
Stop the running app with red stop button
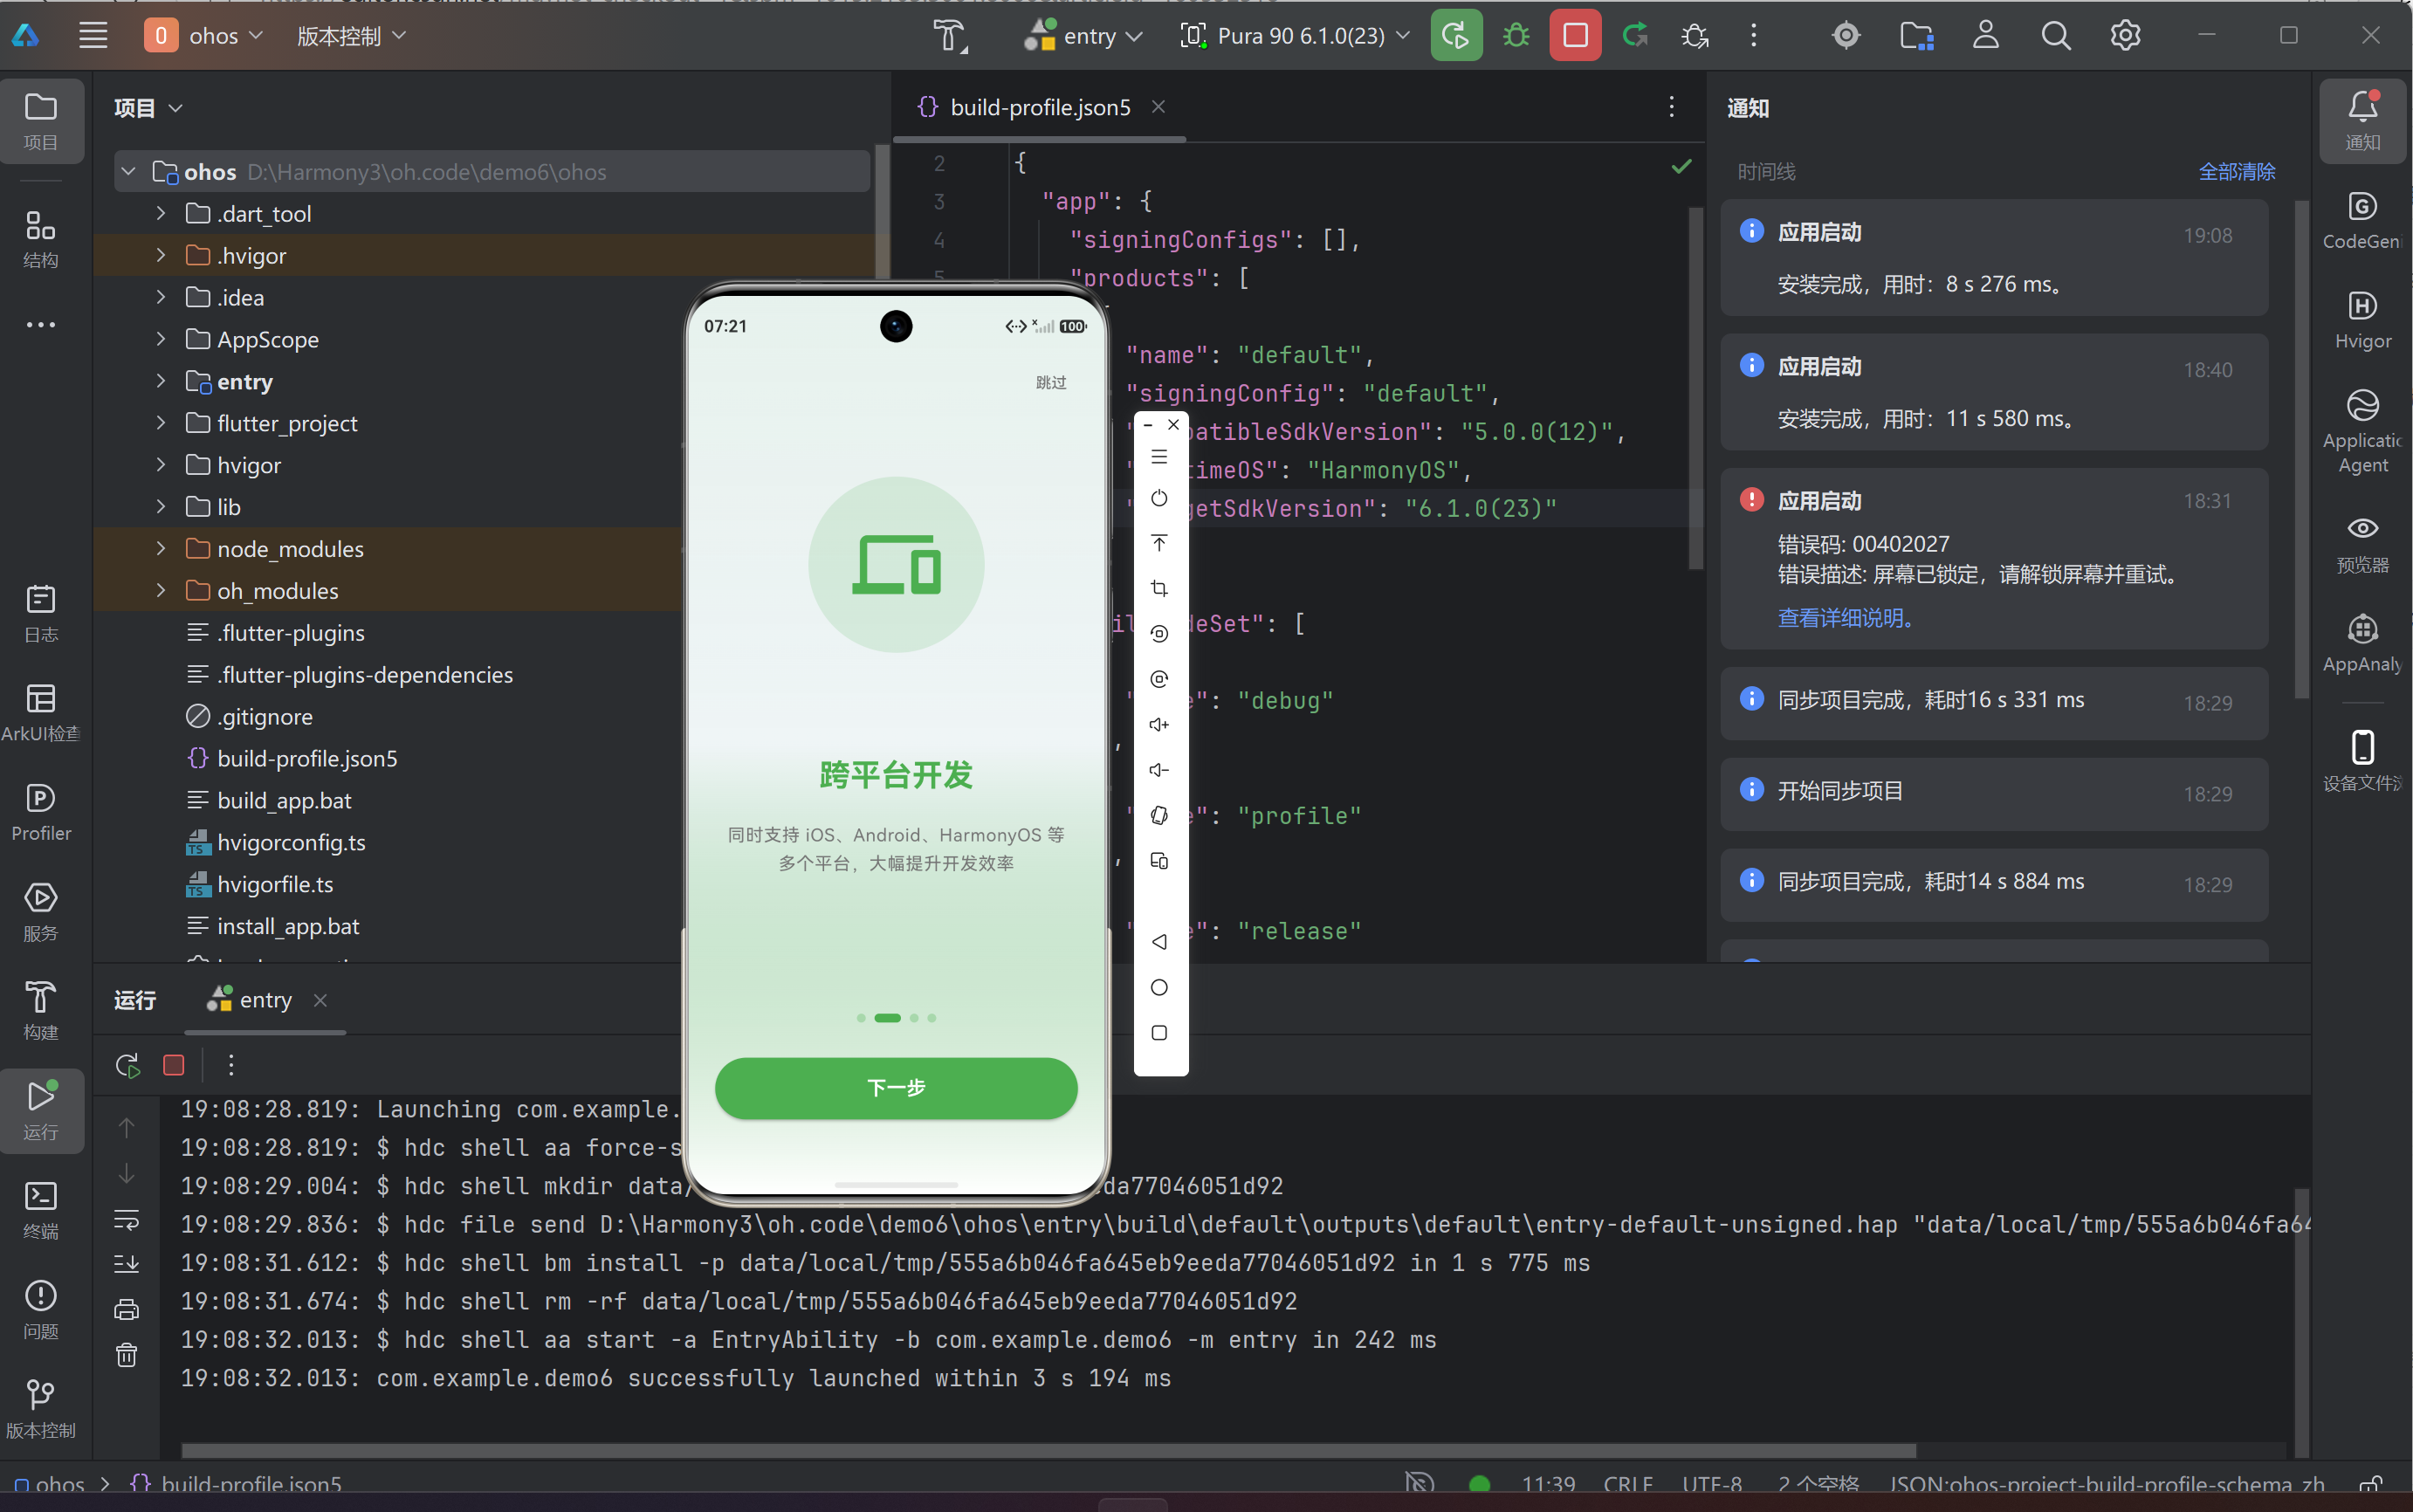pos(1575,36)
